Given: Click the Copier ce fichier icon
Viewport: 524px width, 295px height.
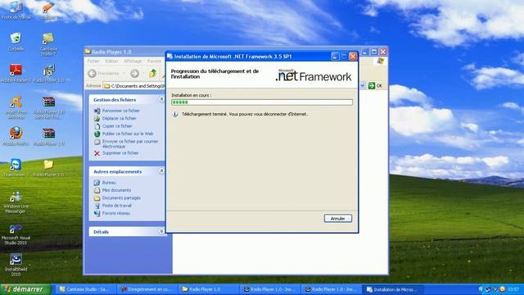Looking at the screenshot, I should [x=97, y=126].
